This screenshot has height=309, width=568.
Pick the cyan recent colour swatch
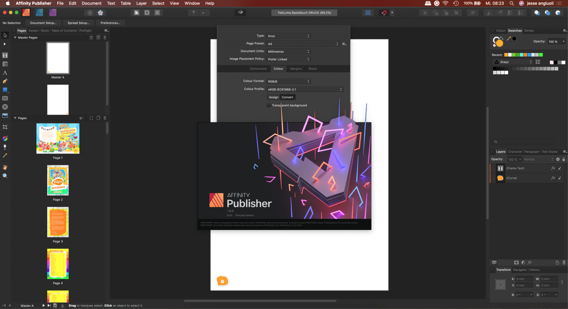[521, 55]
